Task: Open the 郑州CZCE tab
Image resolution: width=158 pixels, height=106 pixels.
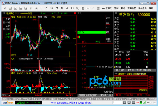Action: [76, 99]
